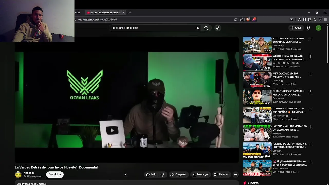Screen dimensions: 329x185
Task: Open COMPRE LA CAMIONETA DE MIS SUEÑOS thumbnail
Action: tap(257, 115)
